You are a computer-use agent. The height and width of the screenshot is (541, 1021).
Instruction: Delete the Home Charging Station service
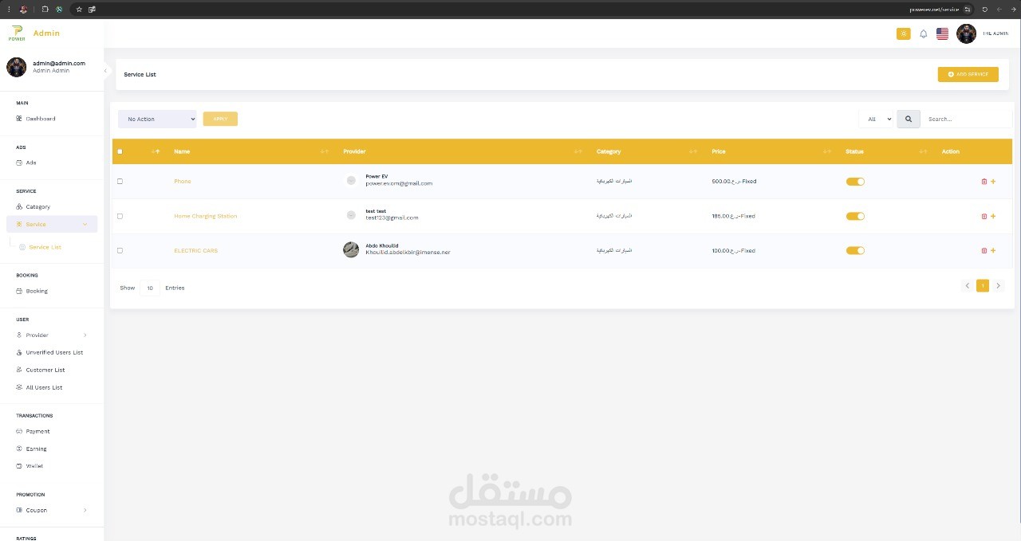pyautogui.click(x=984, y=216)
